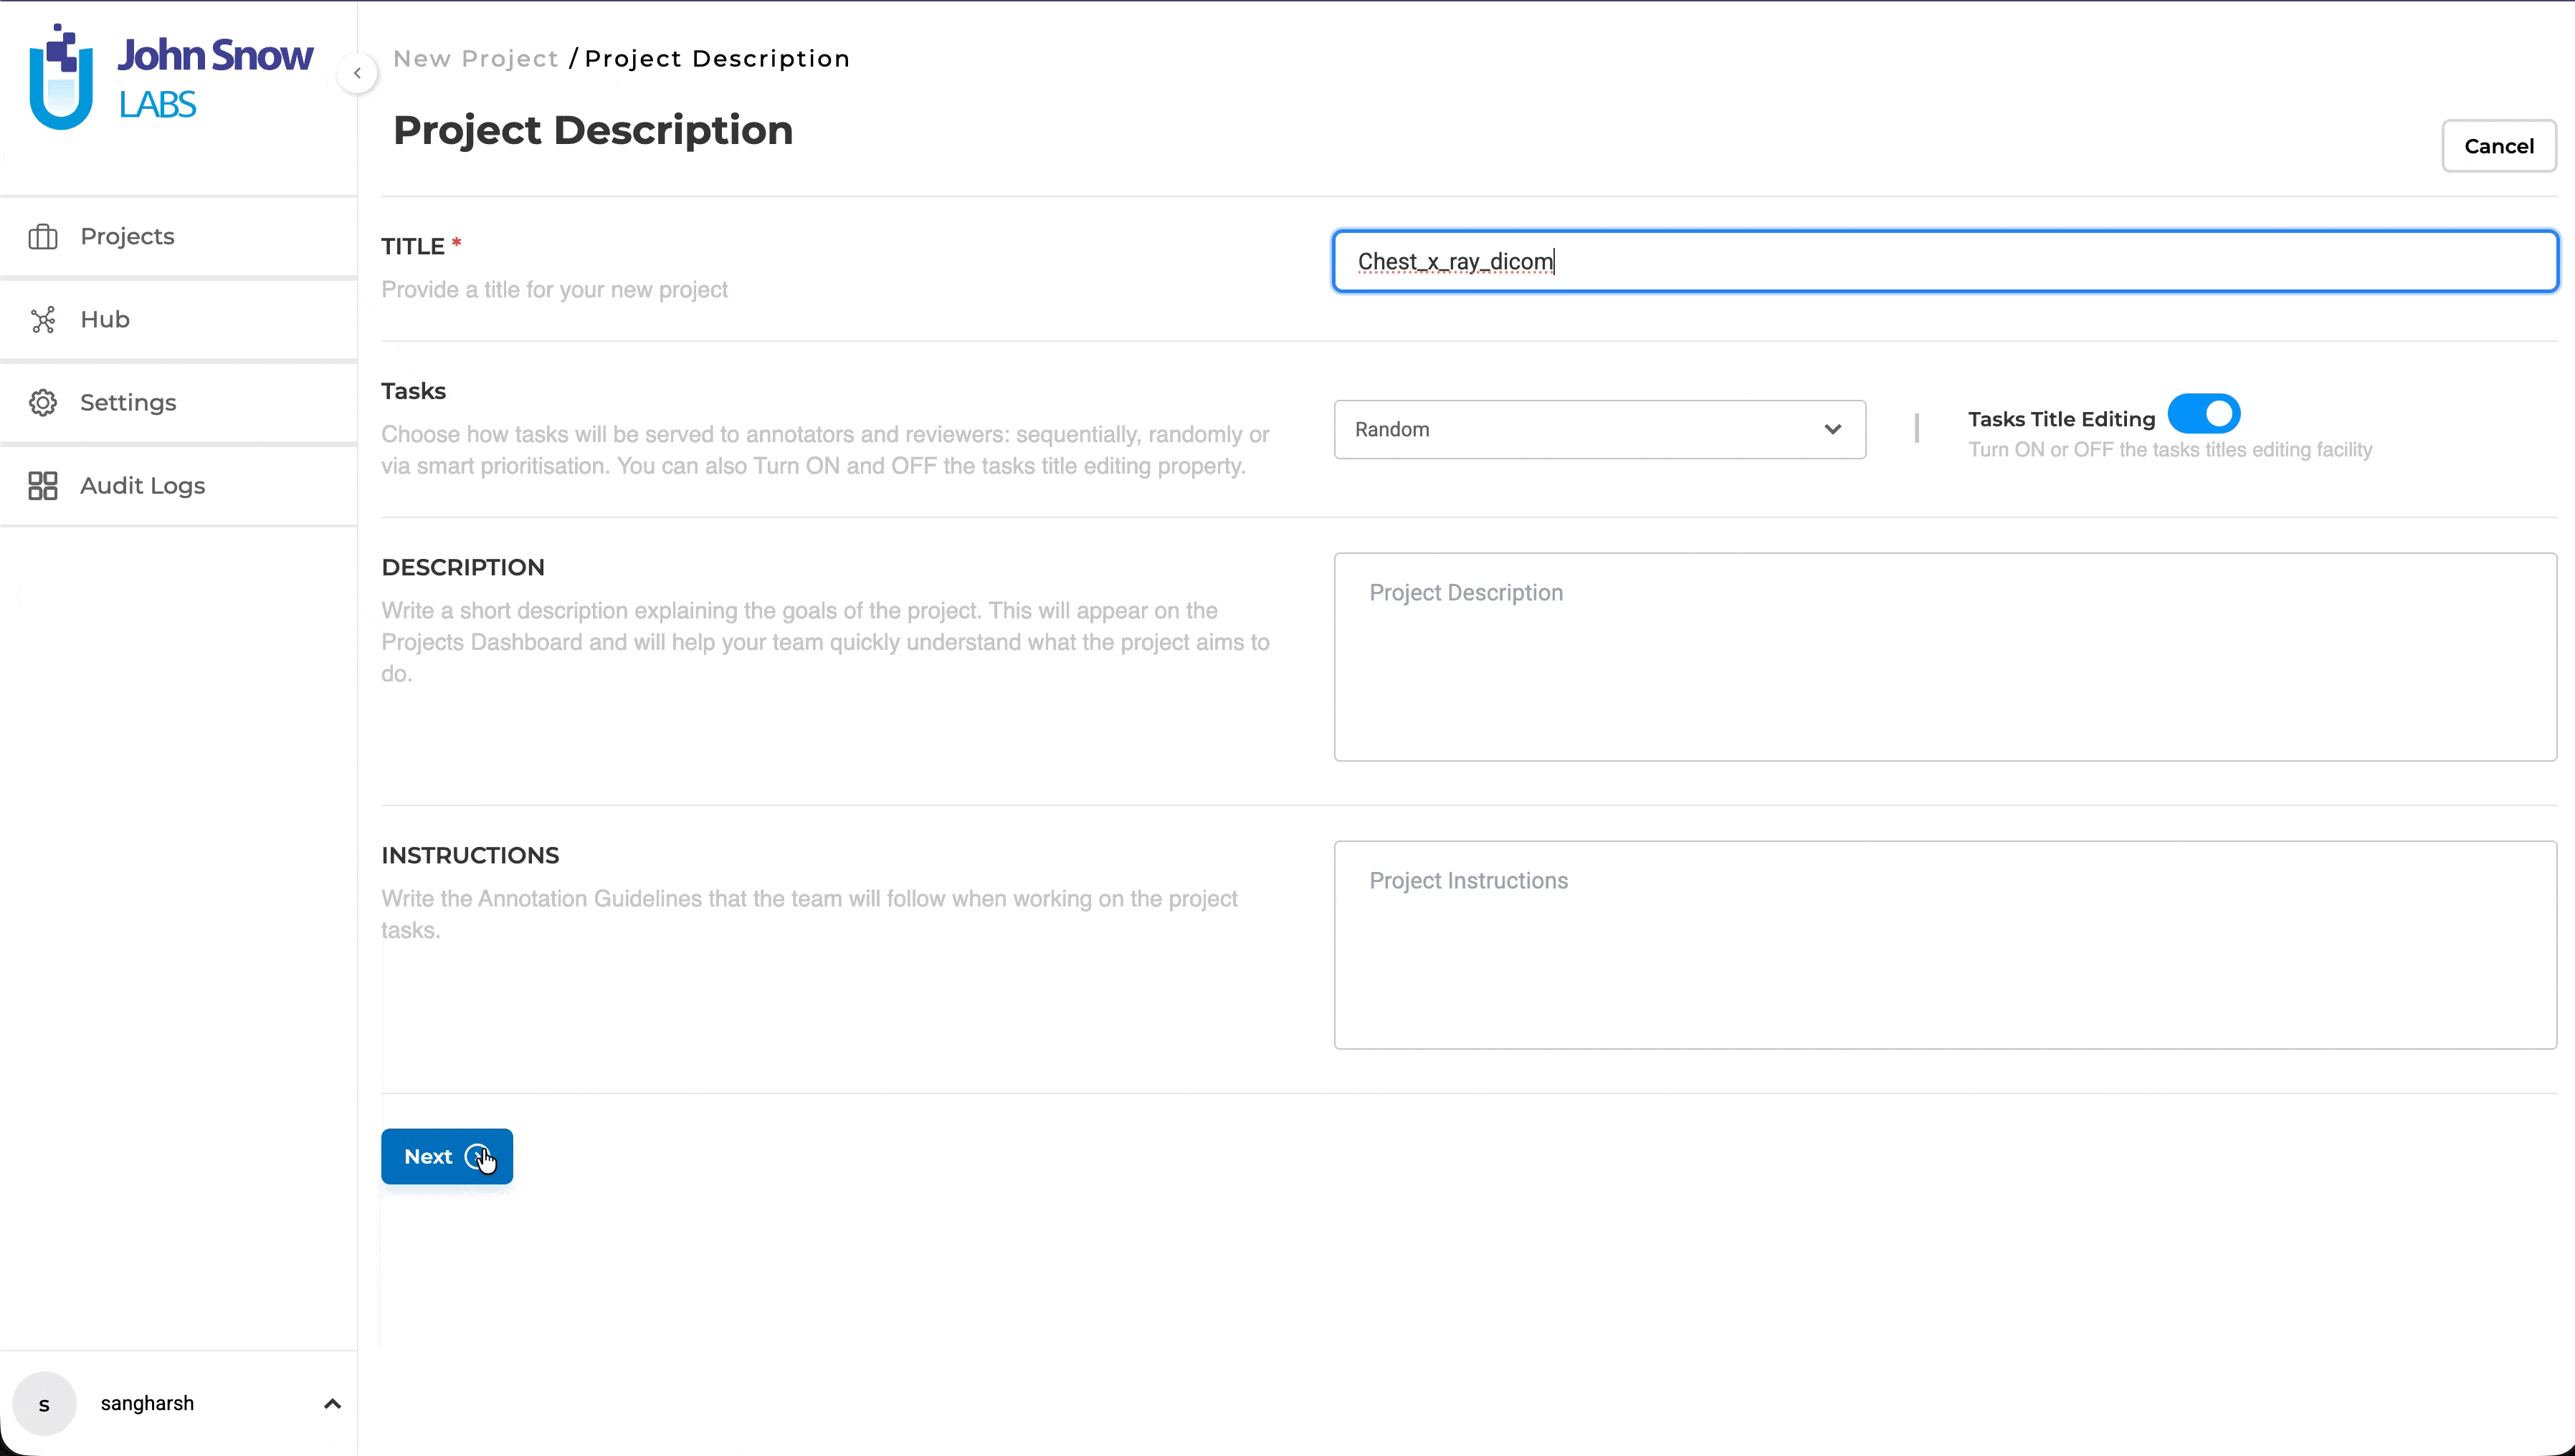Expand the sangharsh user menu chevron
The height and width of the screenshot is (1456, 2575).
pyautogui.click(x=332, y=1404)
